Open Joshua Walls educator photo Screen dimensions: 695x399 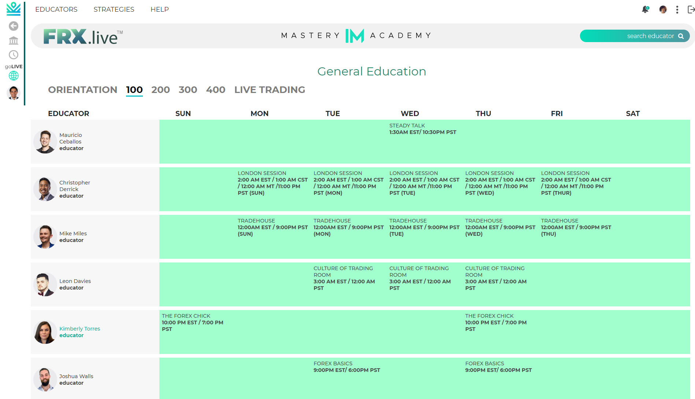(x=45, y=380)
